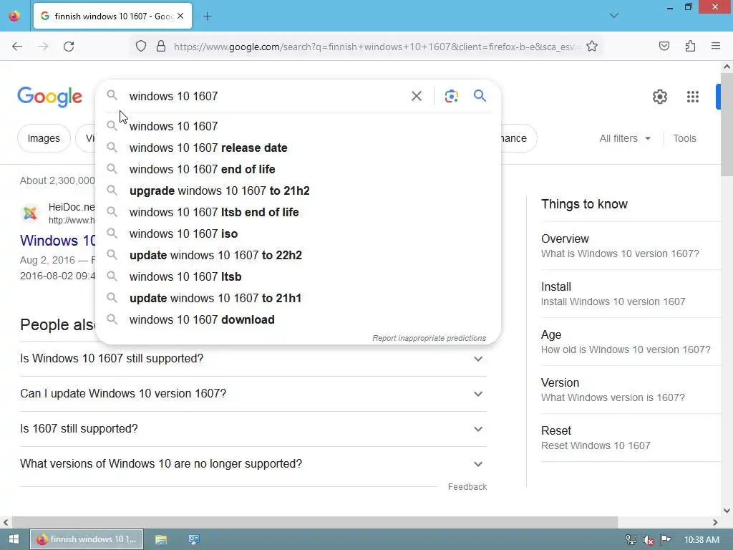Open Version in Things to know

pyautogui.click(x=630, y=390)
